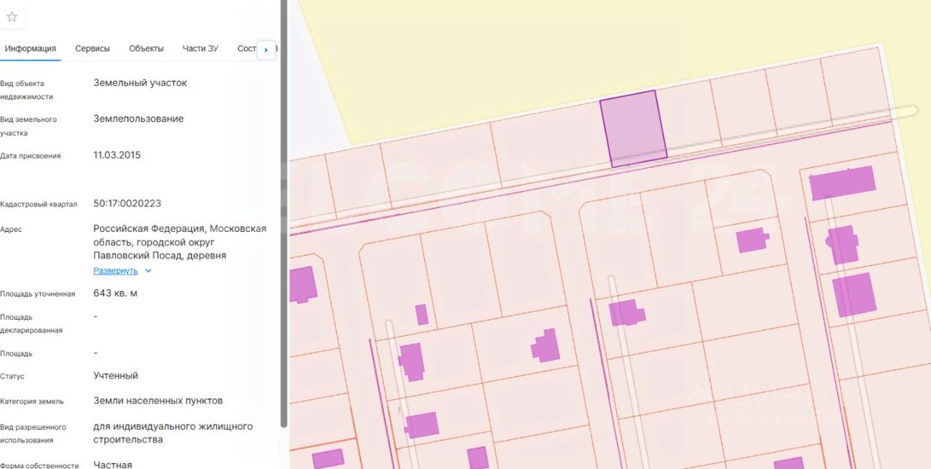Click the partially hidden tab after Части ЗУ

(x=247, y=49)
